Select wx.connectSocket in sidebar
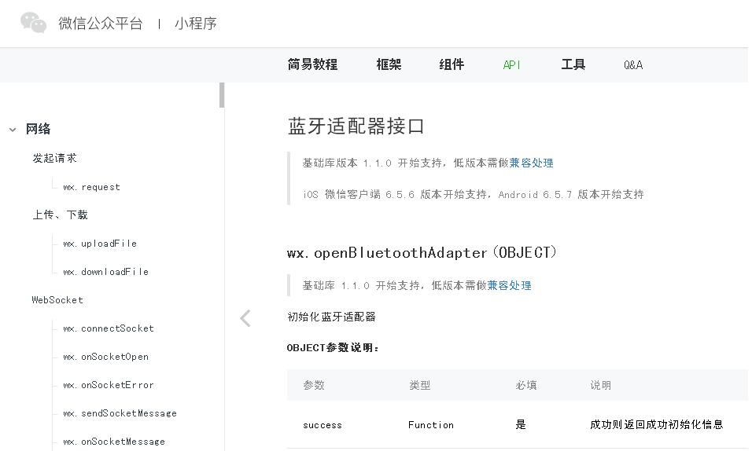The height and width of the screenshot is (451, 752). pyautogui.click(x=109, y=328)
